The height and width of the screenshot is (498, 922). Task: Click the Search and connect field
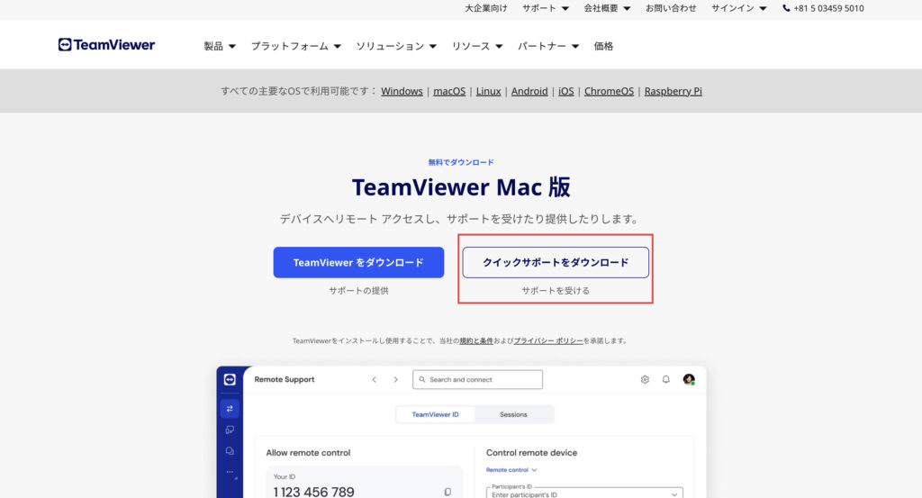pyautogui.click(x=477, y=380)
